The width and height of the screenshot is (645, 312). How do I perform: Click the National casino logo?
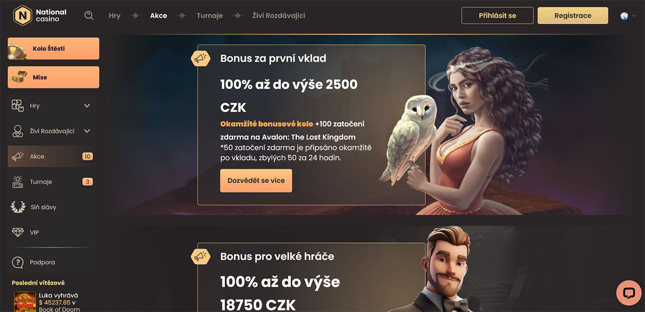tap(40, 15)
